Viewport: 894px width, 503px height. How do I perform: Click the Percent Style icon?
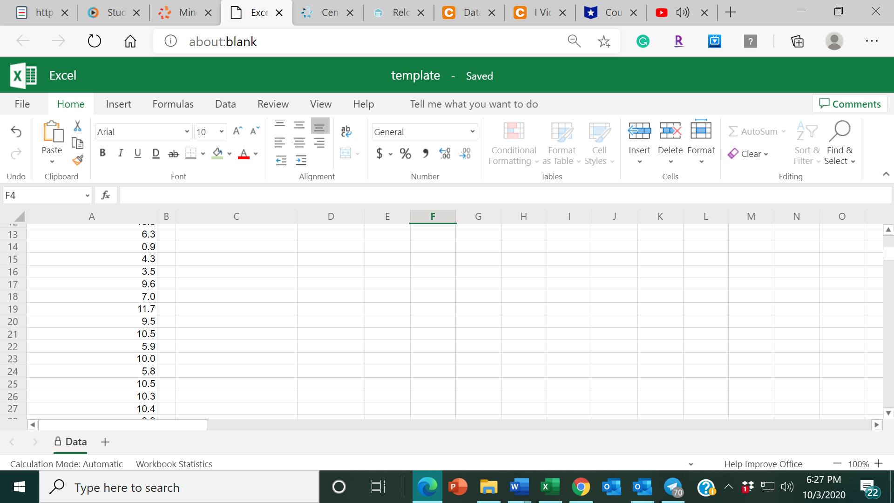pyautogui.click(x=405, y=153)
